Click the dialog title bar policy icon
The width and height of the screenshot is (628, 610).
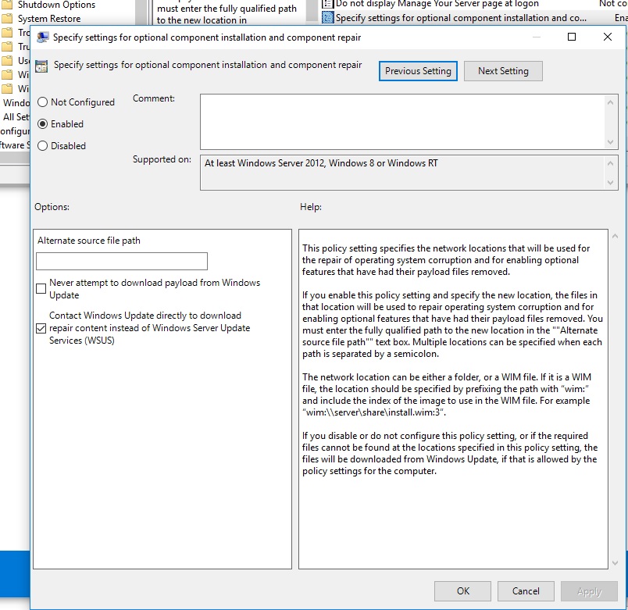pos(42,37)
